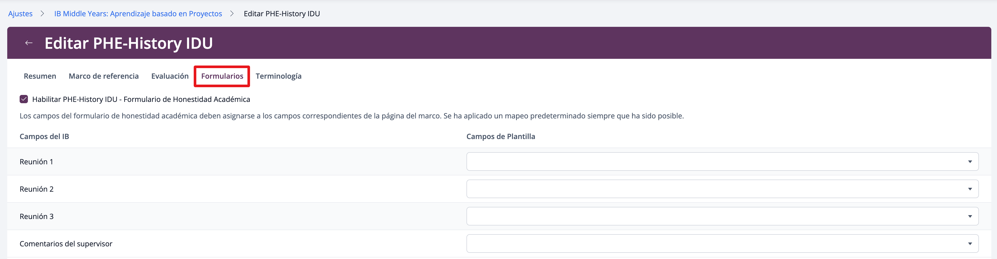Viewport: 997px width, 259px height.
Task: Select the Evaluación tab
Action: (169, 76)
